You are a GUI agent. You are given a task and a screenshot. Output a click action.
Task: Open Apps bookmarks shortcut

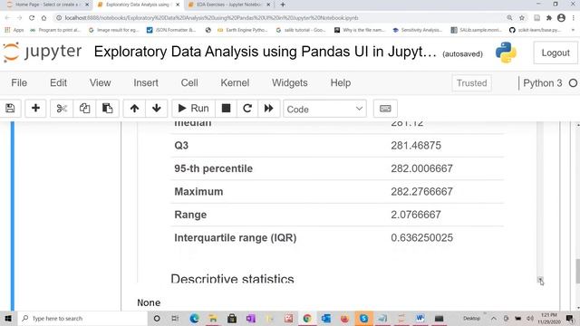coord(14,30)
